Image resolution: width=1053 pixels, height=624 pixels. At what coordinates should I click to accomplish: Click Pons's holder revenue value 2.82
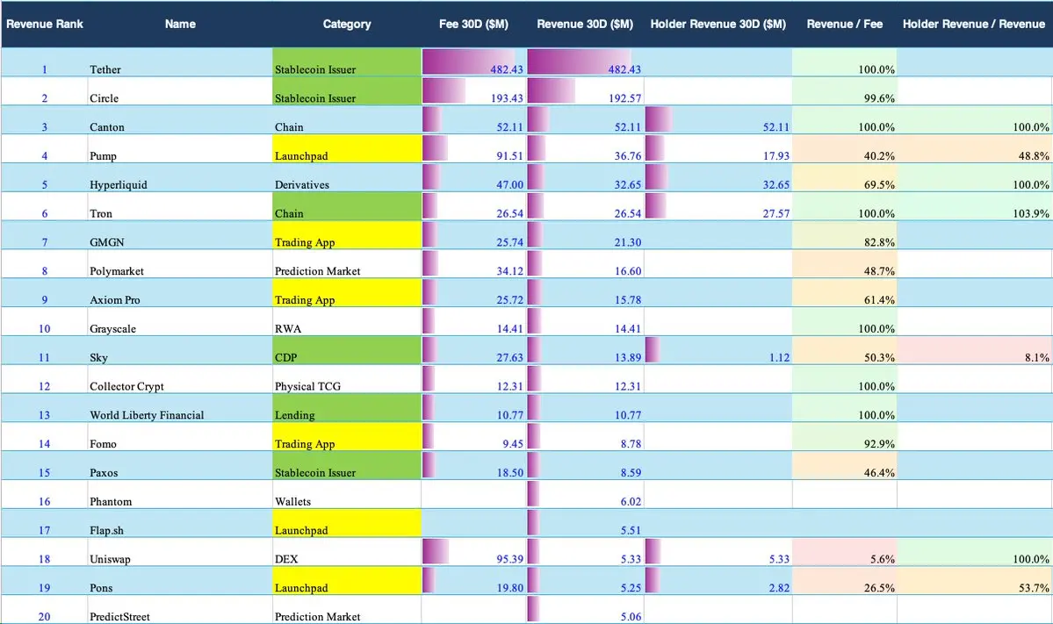click(x=779, y=588)
